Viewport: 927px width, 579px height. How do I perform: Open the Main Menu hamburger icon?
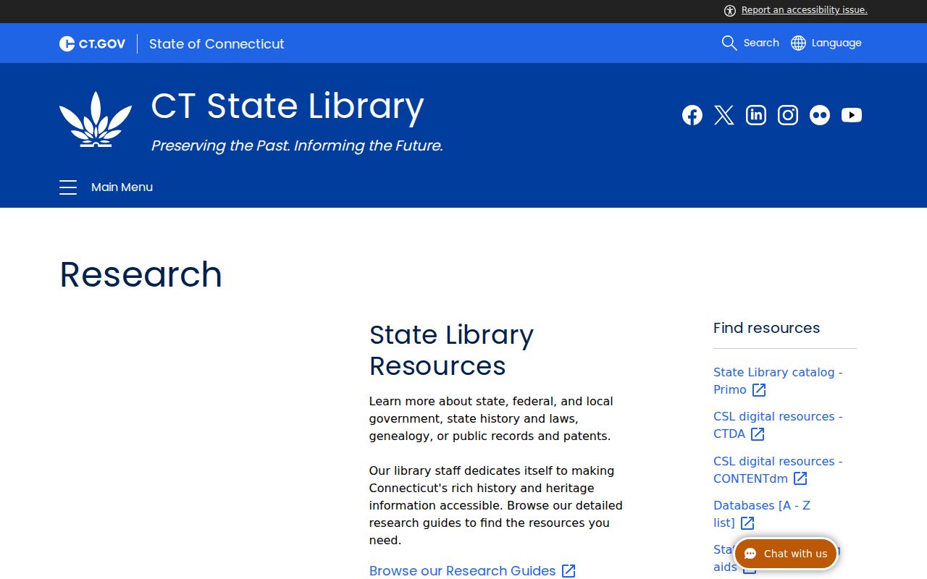coord(68,187)
